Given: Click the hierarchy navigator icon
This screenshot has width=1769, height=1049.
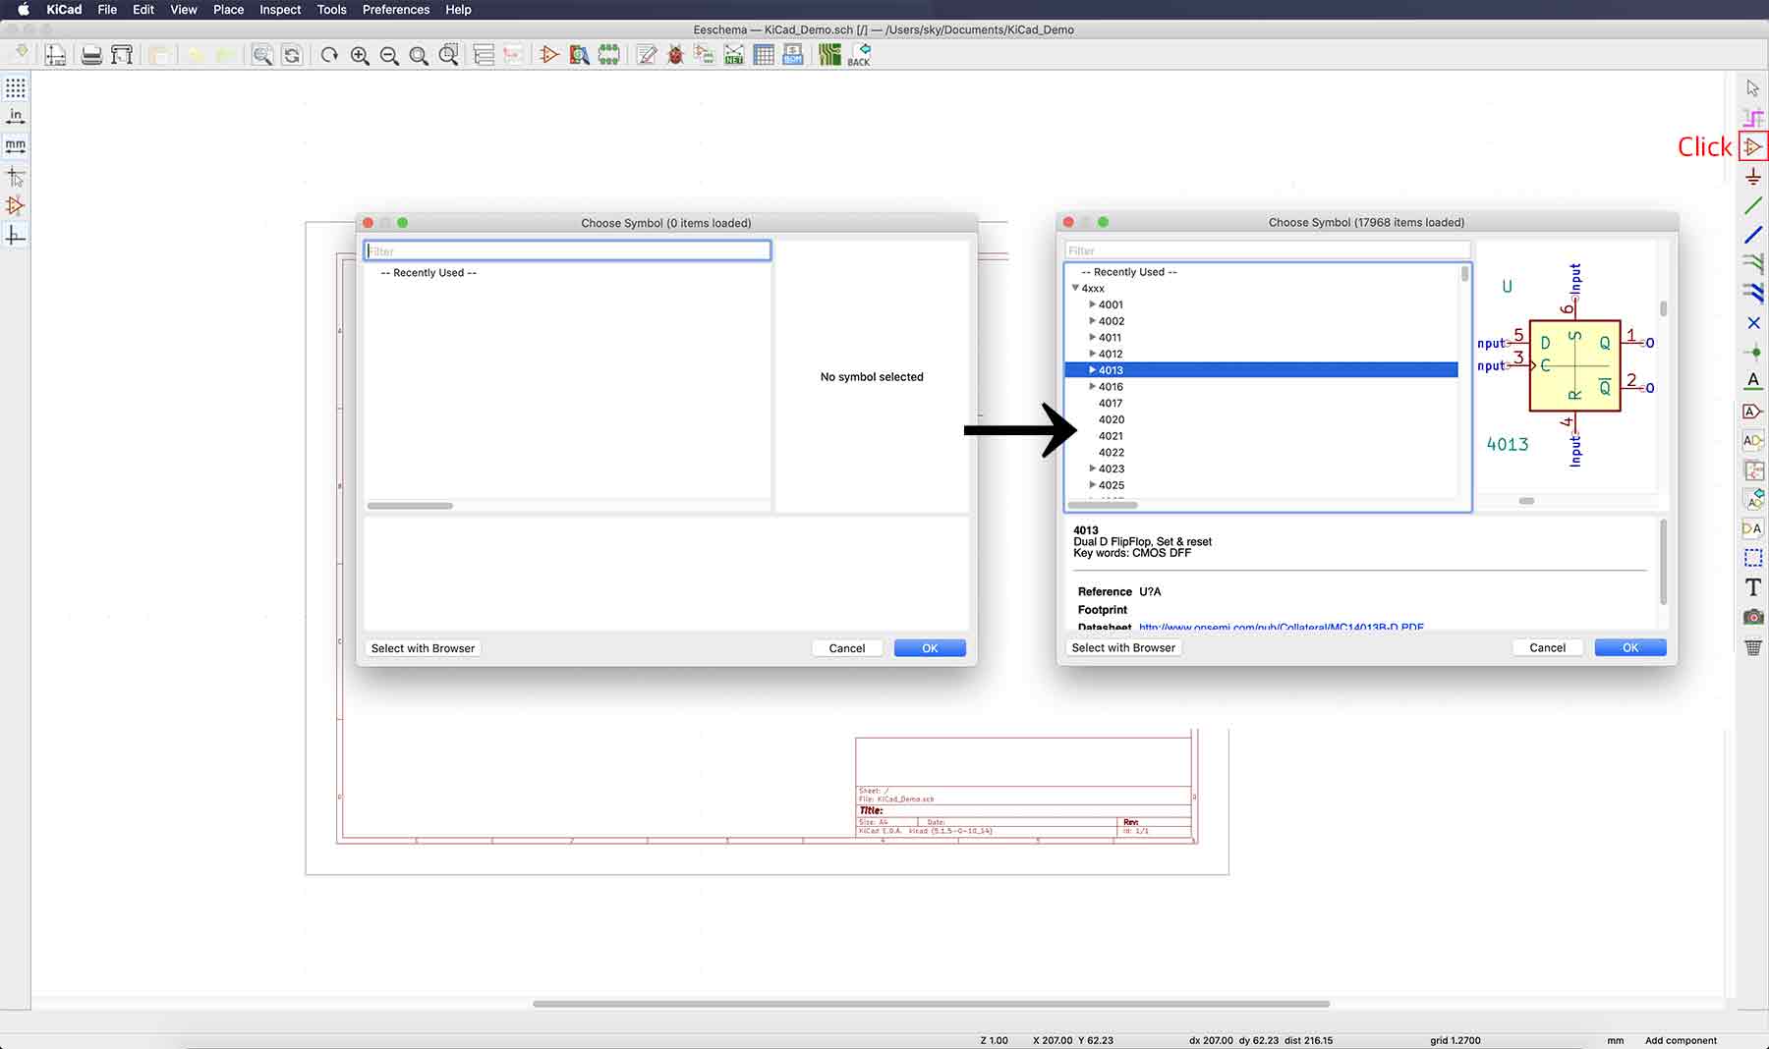Looking at the screenshot, I should [x=484, y=55].
